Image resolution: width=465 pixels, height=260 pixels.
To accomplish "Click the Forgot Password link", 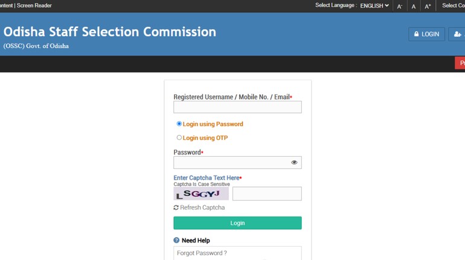I will [202, 253].
